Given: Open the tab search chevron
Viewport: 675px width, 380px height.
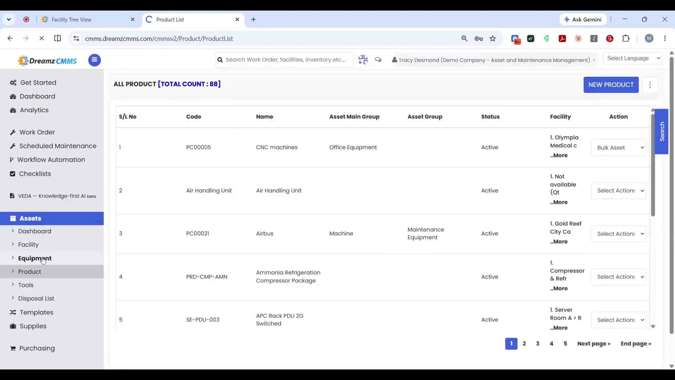Looking at the screenshot, I should [x=9, y=19].
